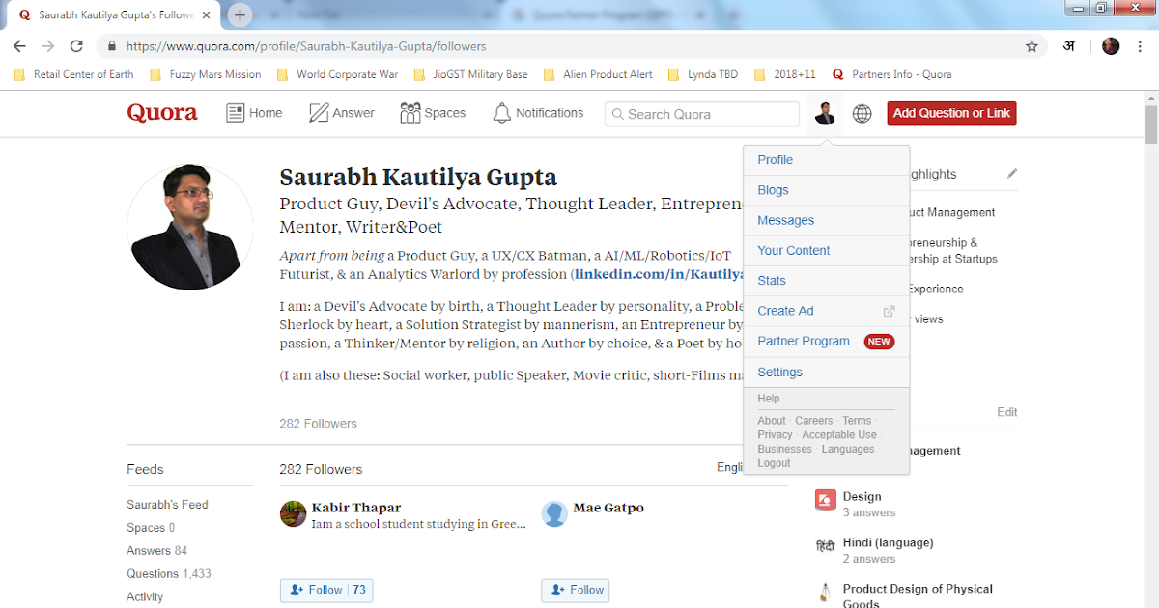Select Activity in Feeds sidebar
The image size is (1159, 608).
pos(145,597)
